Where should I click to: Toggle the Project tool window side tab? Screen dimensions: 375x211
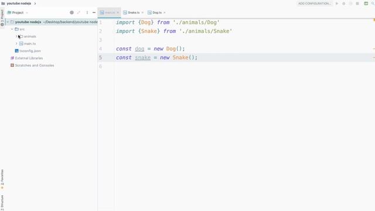2,18
